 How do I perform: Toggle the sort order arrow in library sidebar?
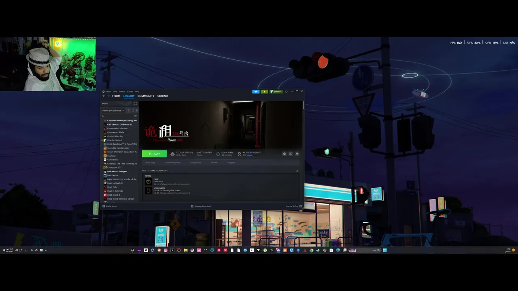128,110
